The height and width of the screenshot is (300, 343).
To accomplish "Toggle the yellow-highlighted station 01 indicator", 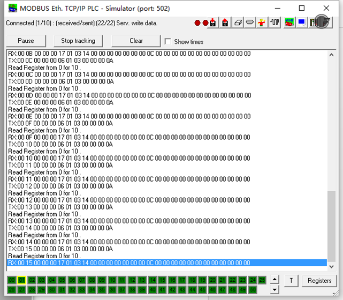I will [x=22, y=280].
